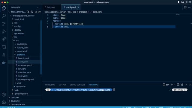
Task: Click the protocol breadcrumb segment
Action: click(x=83, y=12)
